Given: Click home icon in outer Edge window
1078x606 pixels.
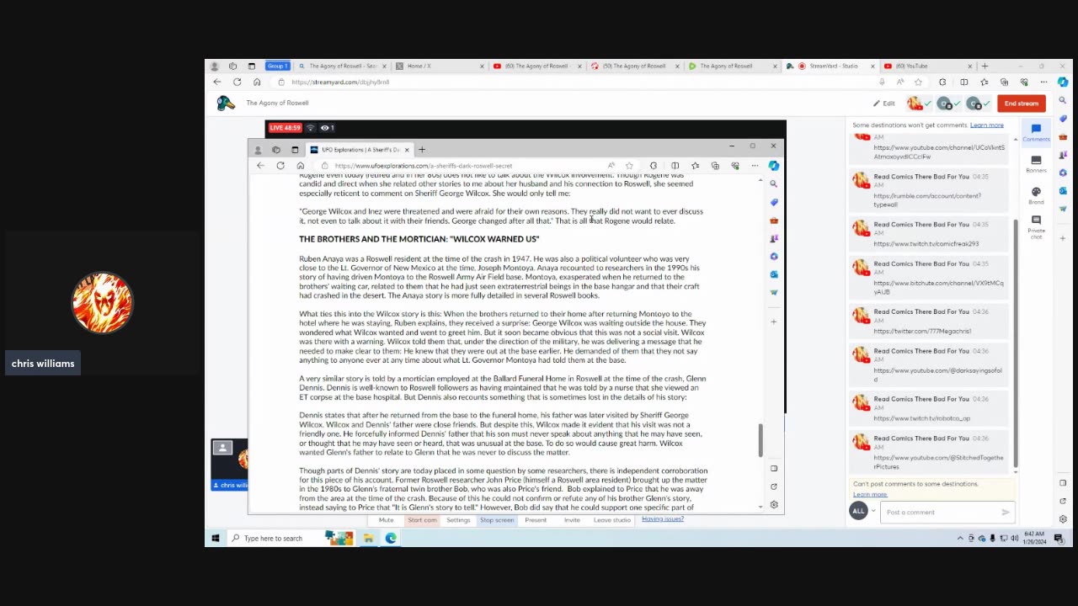Looking at the screenshot, I should click(x=257, y=82).
